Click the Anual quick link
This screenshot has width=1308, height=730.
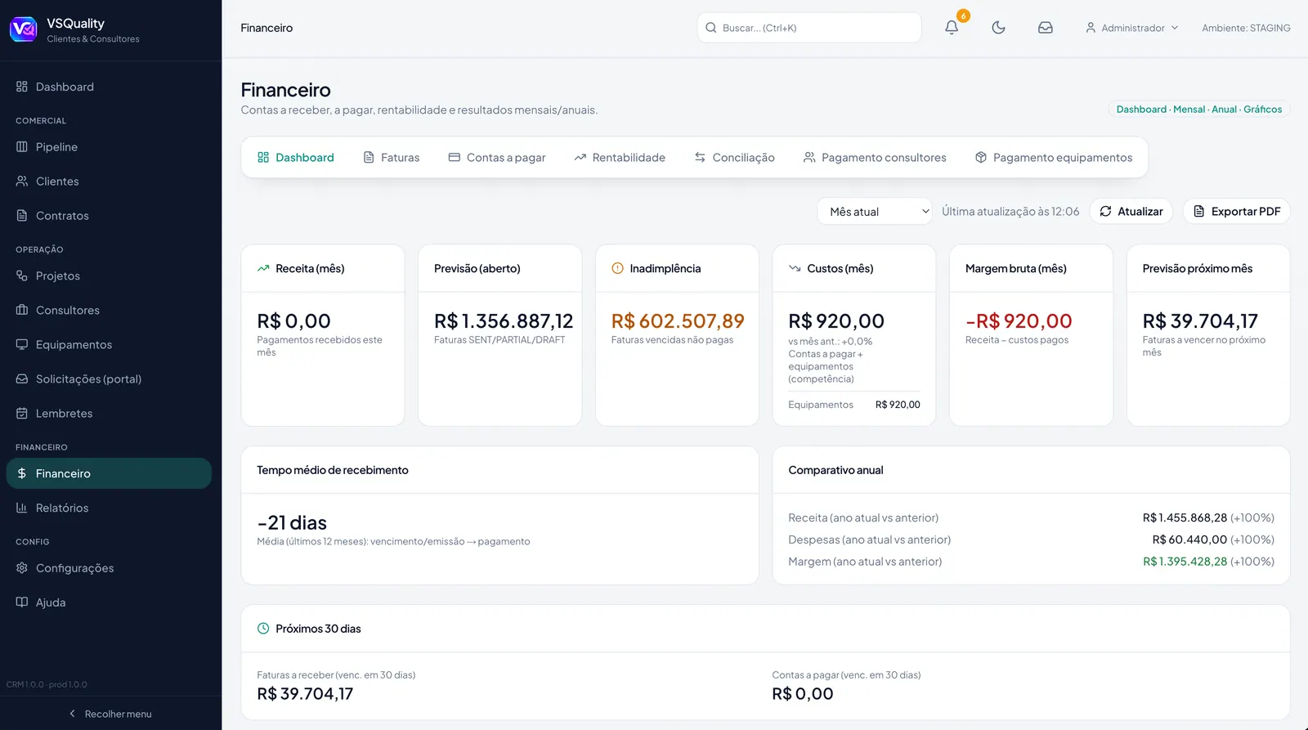1224,110
